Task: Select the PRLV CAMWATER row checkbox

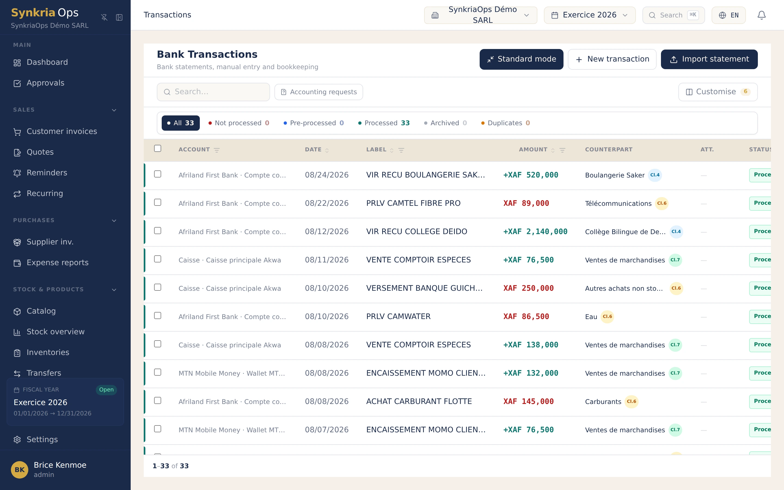Action: pyautogui.click(x=157, y=315)
